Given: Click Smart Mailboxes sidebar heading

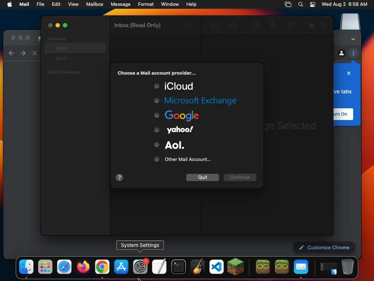Looking at the screenshot, I should pos(64,72).
